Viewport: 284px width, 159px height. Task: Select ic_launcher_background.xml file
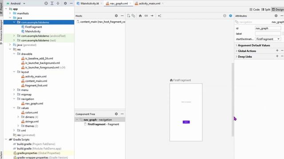[43, 63]
